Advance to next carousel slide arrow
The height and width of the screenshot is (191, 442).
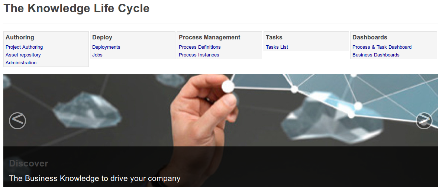424,120
